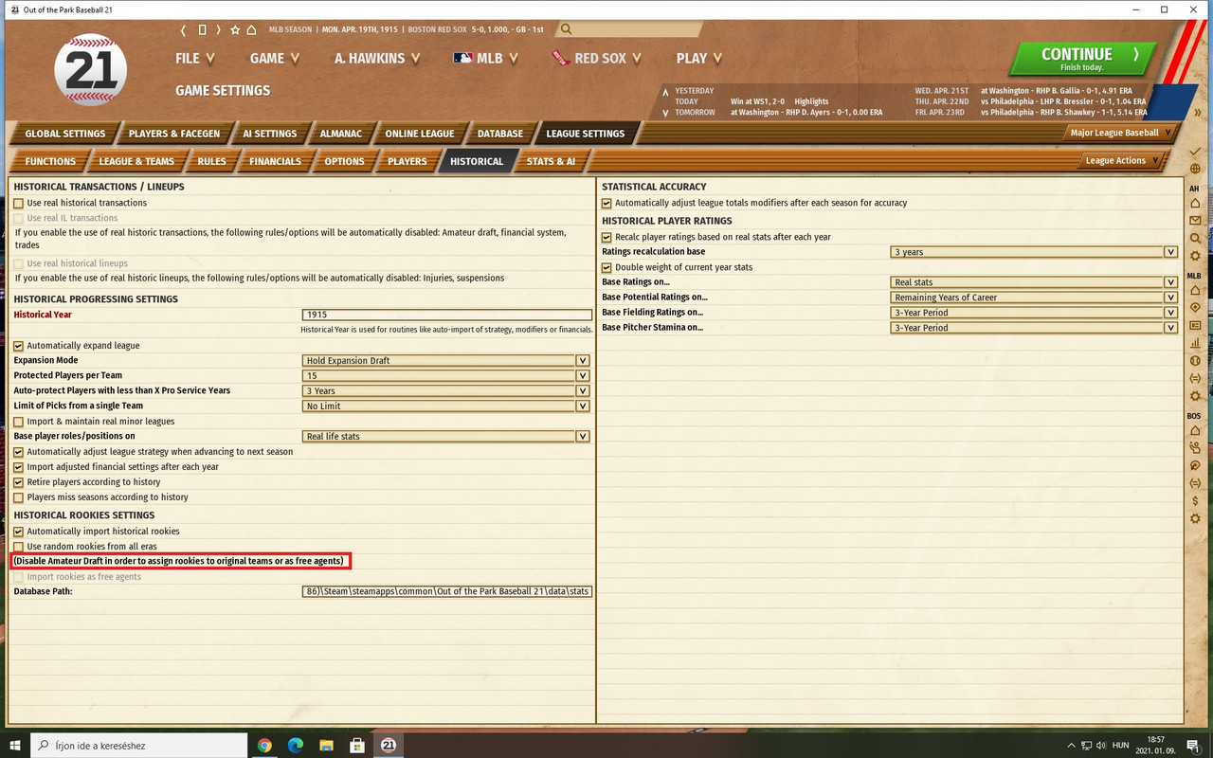Image resolution: width=1213 pixels, height=758 pixels.
Task: Open the RED SOX team menu
Action: 597,58
